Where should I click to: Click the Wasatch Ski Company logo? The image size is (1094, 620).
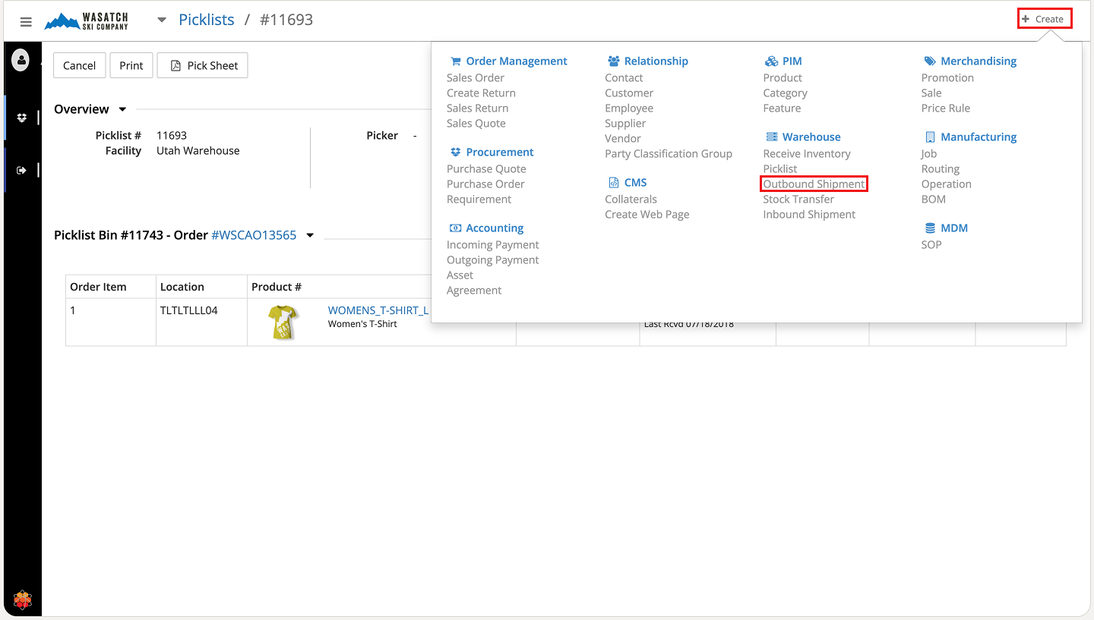87,21
